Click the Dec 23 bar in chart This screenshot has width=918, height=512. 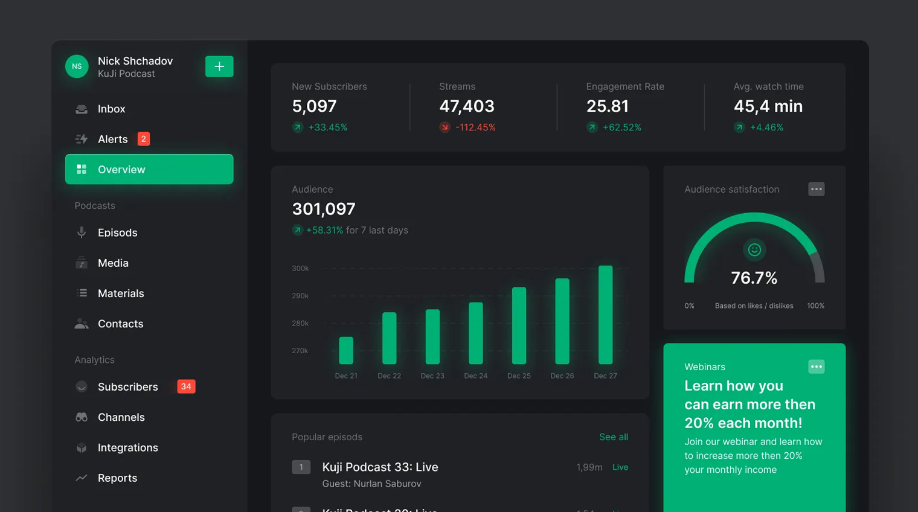pyautogui.click(x=432, y=337)
